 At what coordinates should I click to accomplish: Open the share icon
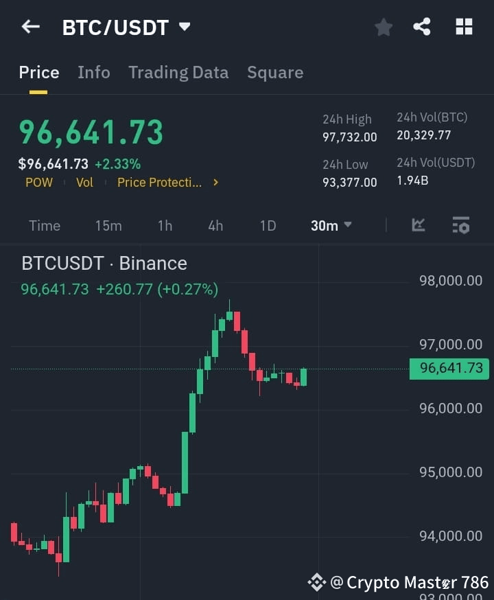[421, 27]
